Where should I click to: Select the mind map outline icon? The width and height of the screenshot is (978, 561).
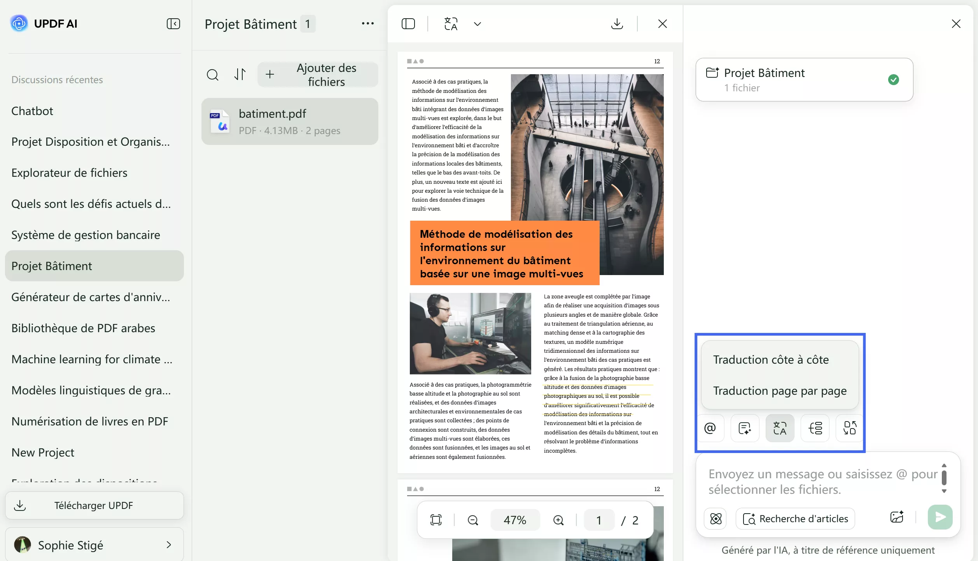[815, 428]
